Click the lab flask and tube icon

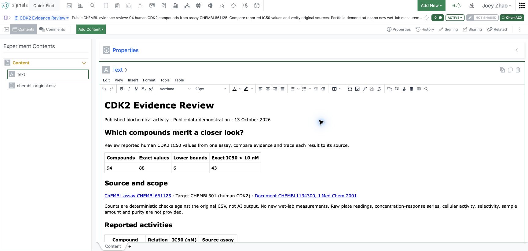point(175,5)
